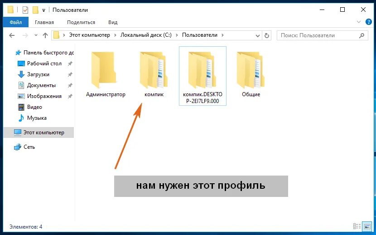This screenshot has height=235, width=376.
Task: Open the Поделиться ribbon tab
Action: pyautogui.click(x=81, y=22)
